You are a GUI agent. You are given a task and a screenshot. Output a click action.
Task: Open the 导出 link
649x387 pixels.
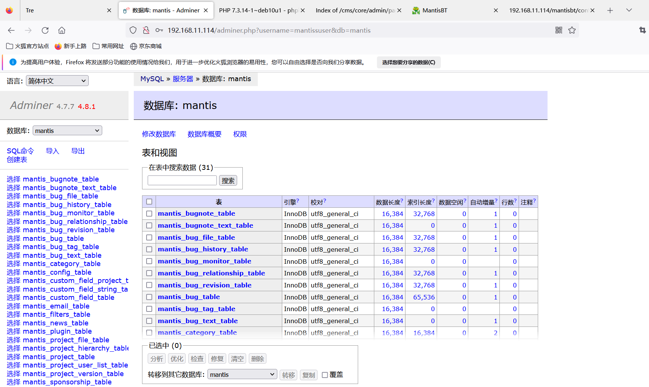[x=78, y=151]
